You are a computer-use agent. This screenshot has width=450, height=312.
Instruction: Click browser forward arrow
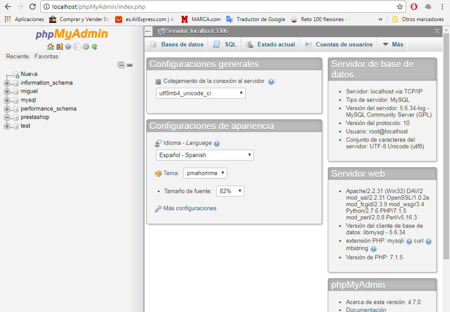[x=20, y=7]
